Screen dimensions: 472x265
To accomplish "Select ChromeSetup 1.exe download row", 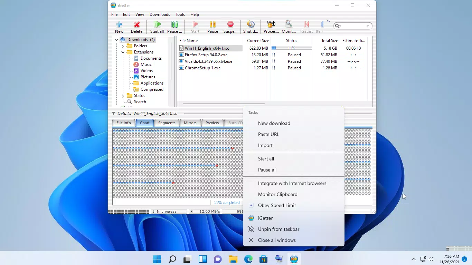I will [272, 68].
